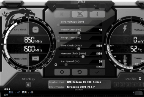144x97 pixels.
Task: Click the Core Clock value 1000 field
Action: click(99, 46)
